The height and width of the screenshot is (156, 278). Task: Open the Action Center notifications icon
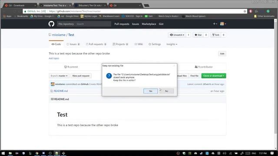click(272, 153)
